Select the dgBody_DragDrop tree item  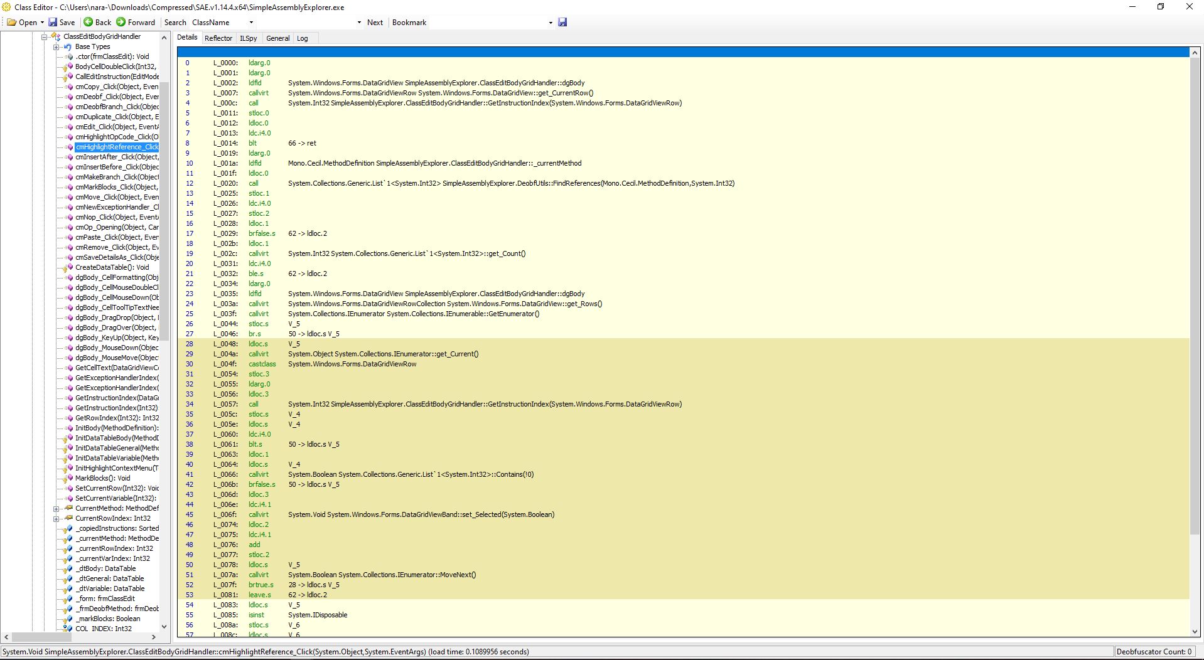pos(117,317)
